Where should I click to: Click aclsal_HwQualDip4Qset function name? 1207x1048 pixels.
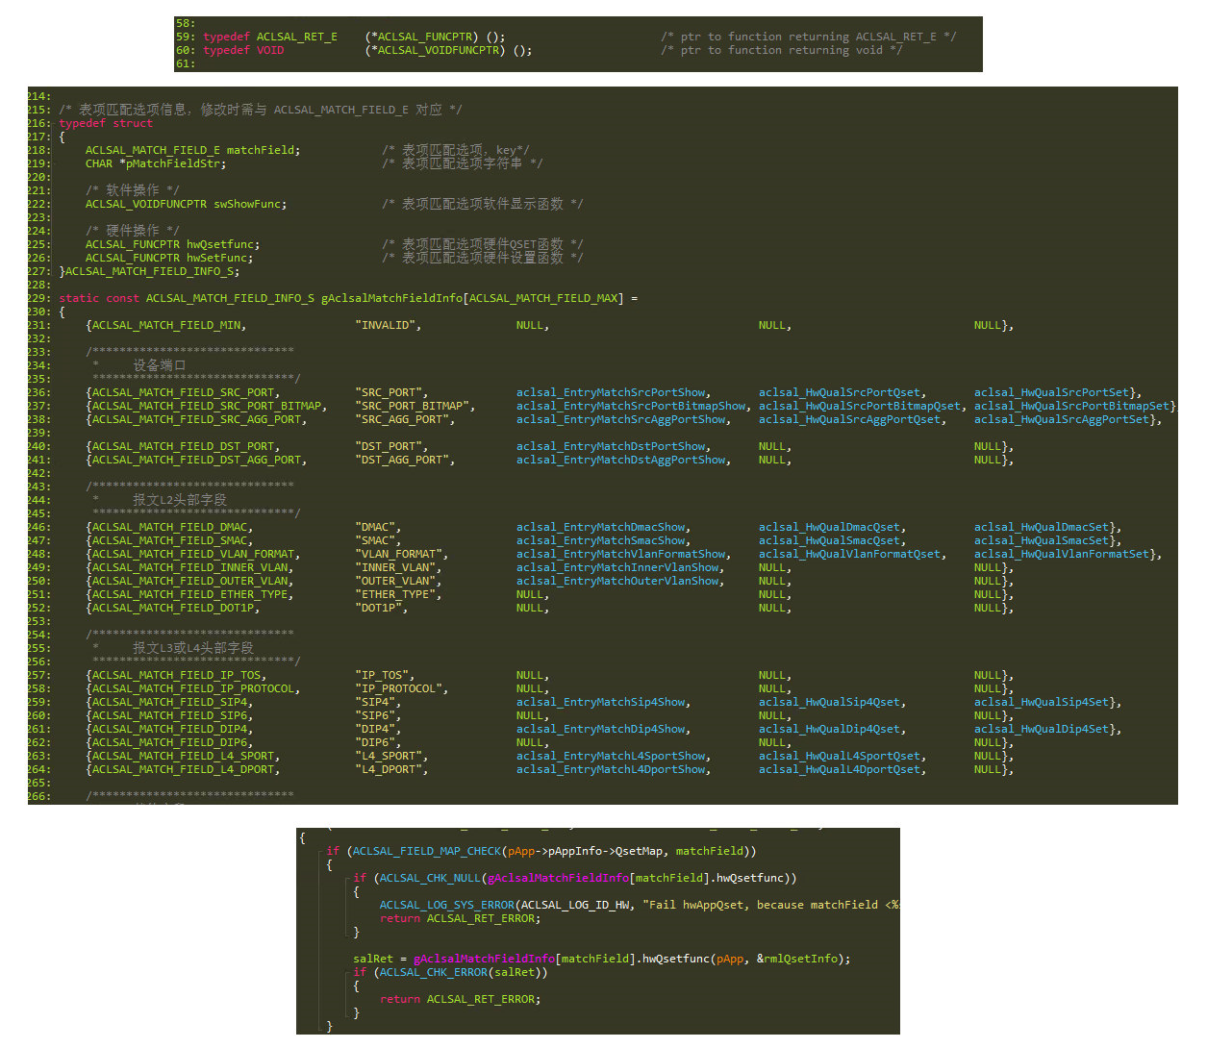click(829, 729)
